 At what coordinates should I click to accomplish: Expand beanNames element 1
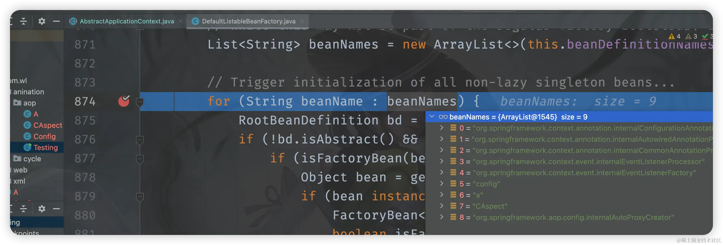coord(442,139)
